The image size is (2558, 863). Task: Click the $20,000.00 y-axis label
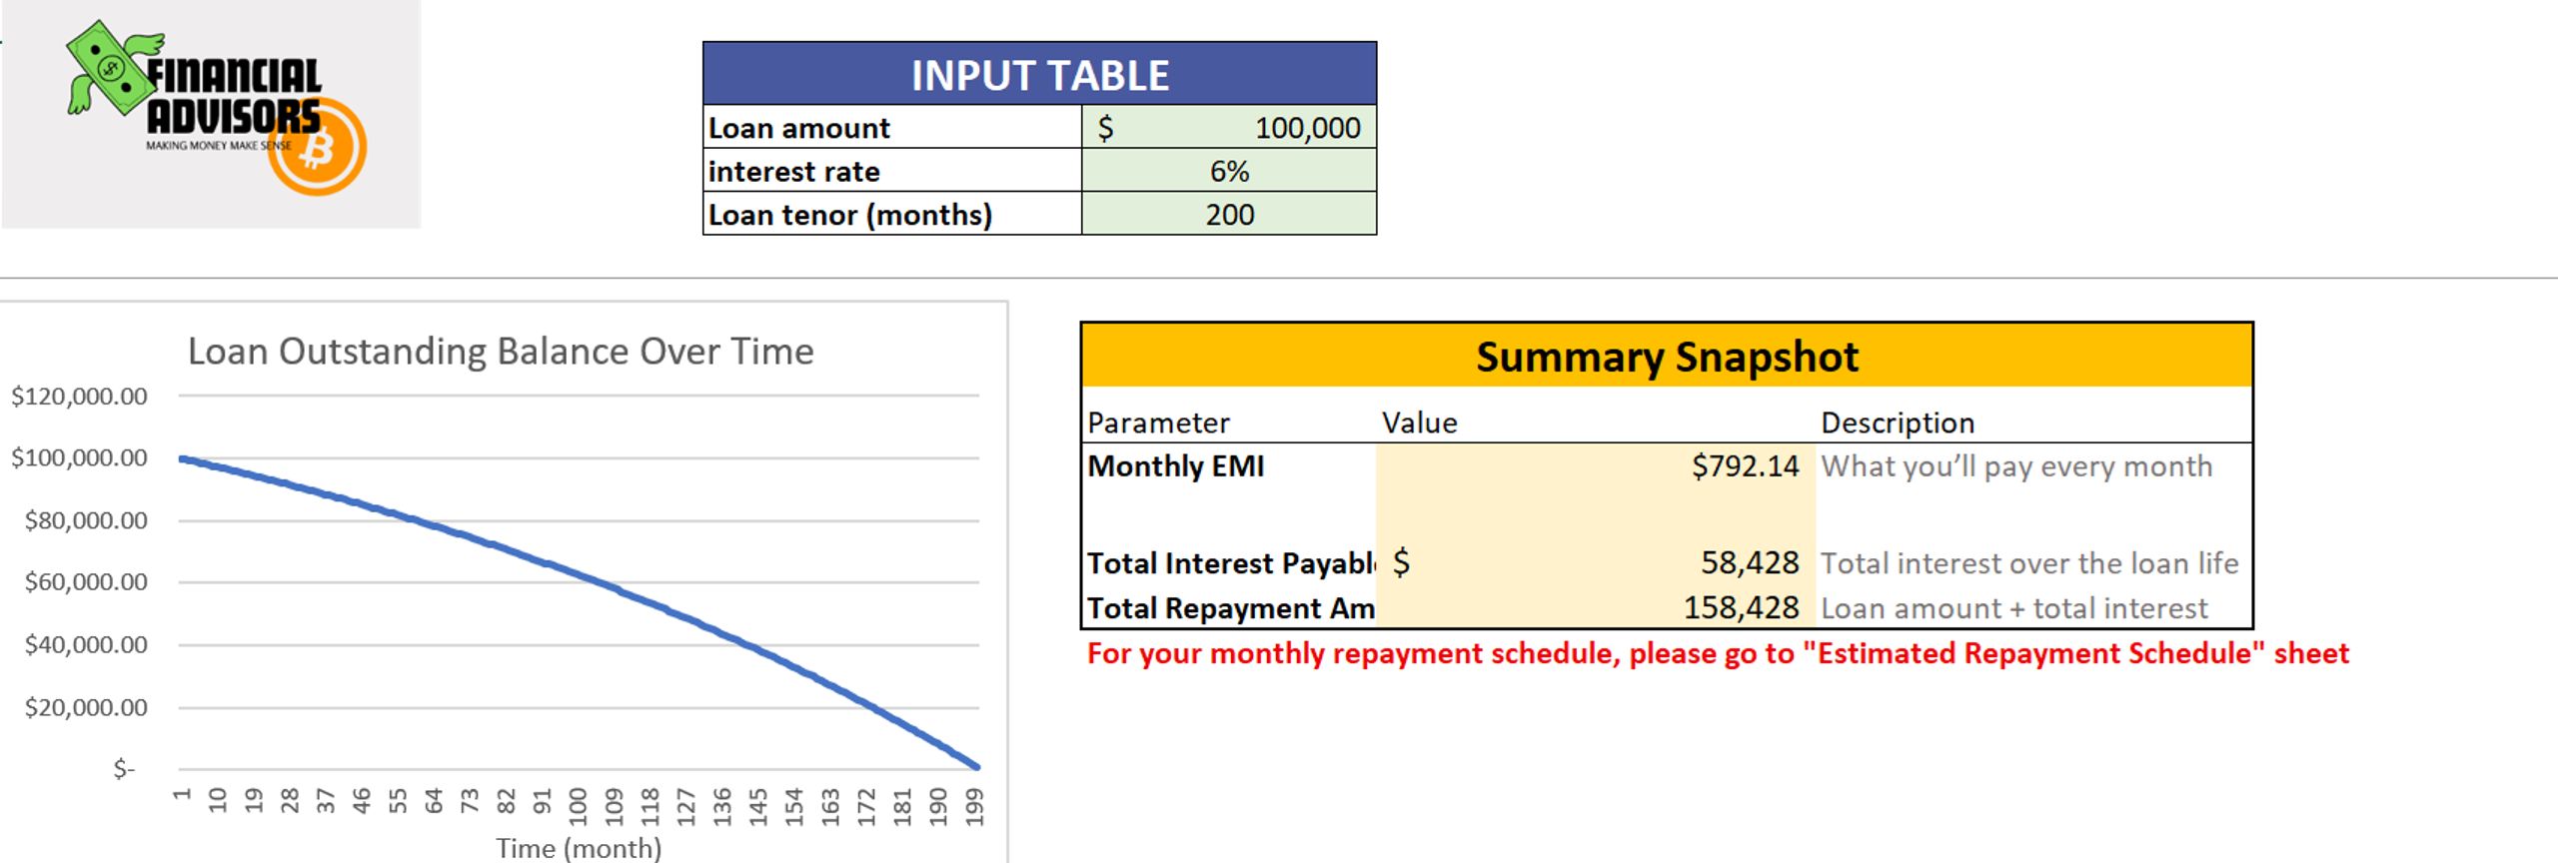pyautogui.click(x=86, y=707)
